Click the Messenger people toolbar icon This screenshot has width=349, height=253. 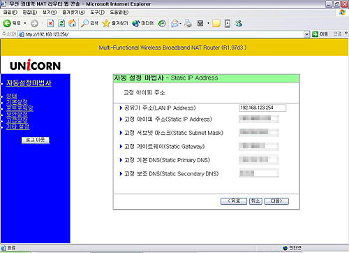pos(239,23)
